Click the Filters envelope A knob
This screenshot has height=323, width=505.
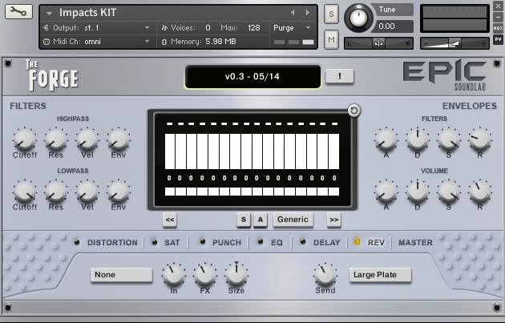click(386, 139)
